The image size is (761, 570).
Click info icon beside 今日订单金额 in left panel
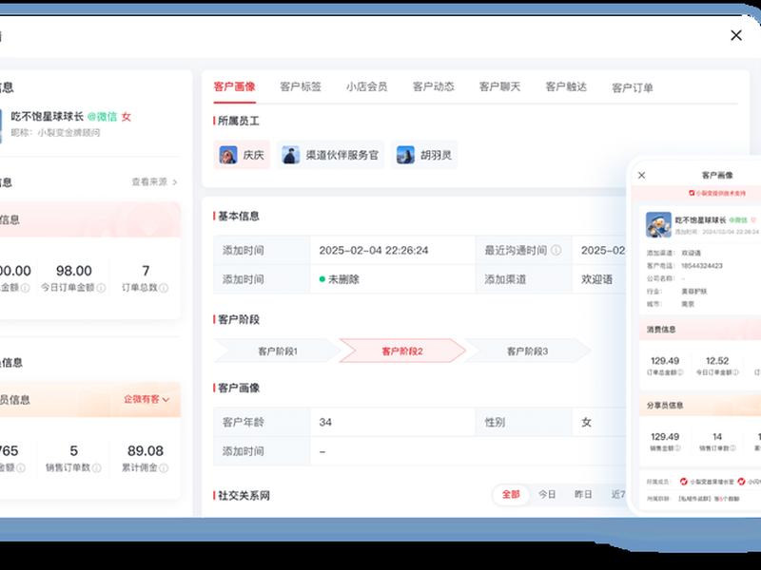click(x=101, y=288)
